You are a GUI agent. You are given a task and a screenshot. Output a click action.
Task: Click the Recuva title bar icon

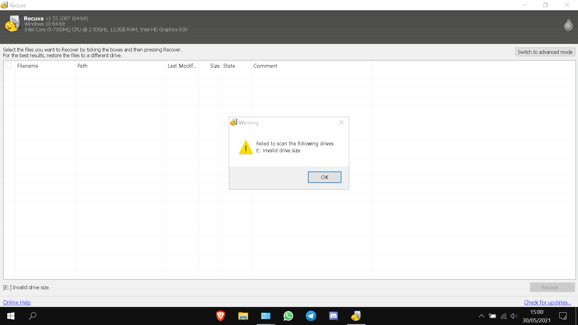pyautogui.click(x=4, y=5)
